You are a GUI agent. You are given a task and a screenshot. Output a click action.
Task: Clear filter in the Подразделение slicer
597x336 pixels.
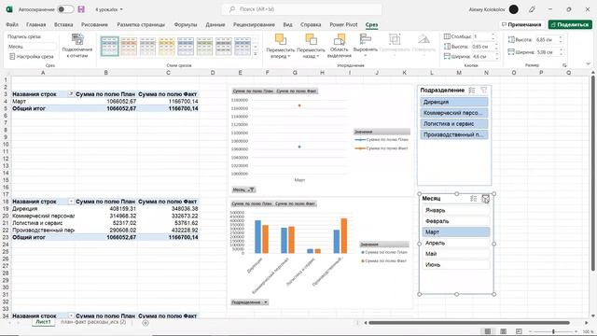click(484, 91)
